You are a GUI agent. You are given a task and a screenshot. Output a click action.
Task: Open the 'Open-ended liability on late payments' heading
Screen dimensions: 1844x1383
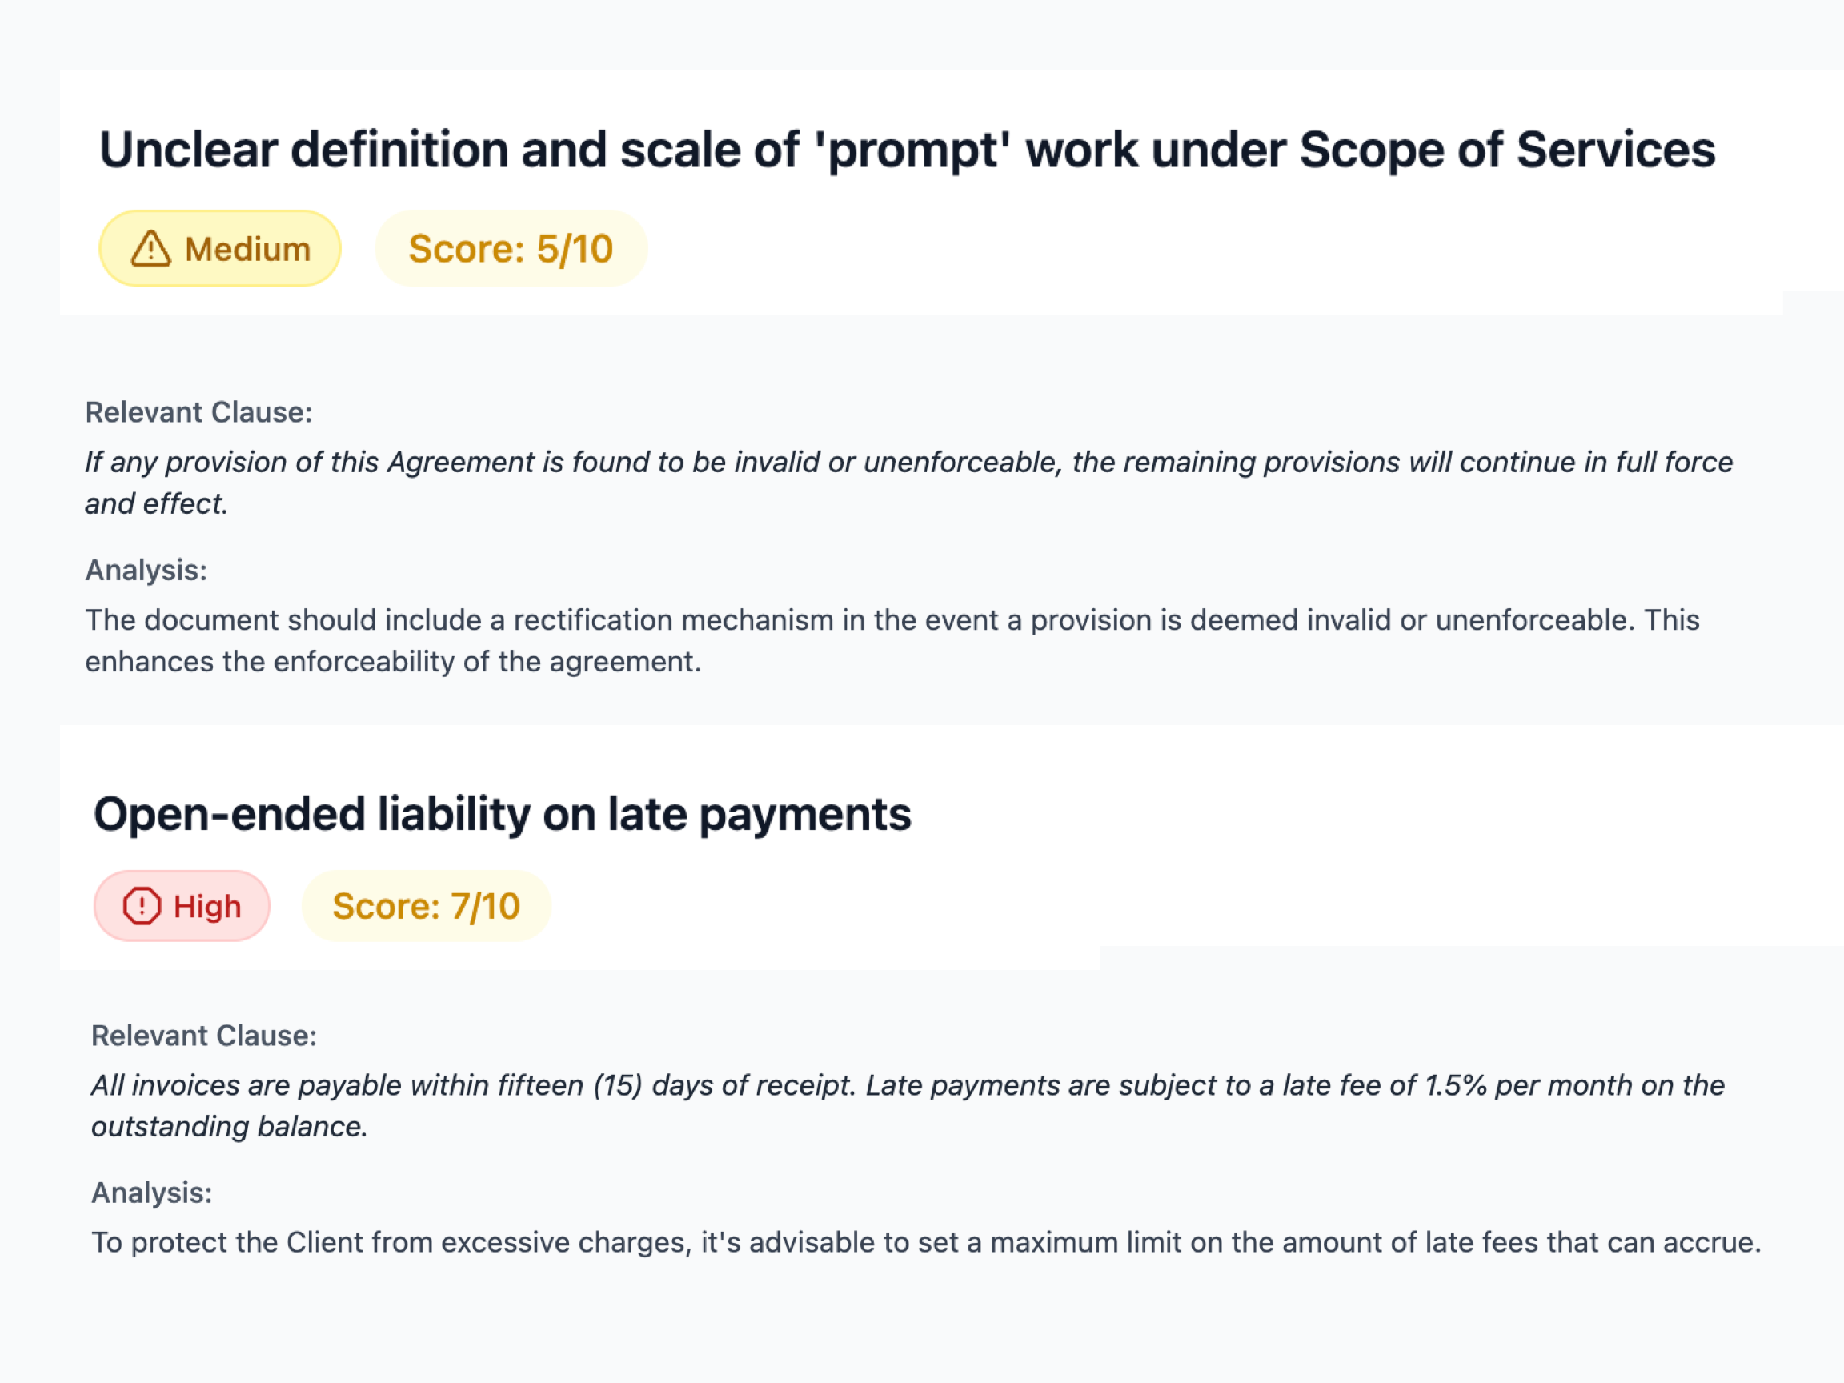click(502, 815)
